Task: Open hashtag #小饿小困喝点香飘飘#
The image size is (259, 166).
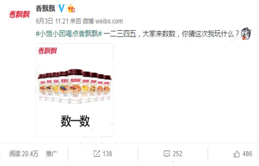Action: [69, 34]
